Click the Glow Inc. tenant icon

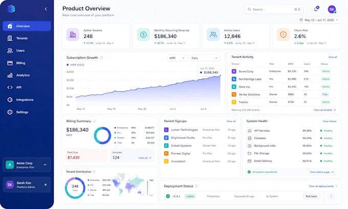234,87
